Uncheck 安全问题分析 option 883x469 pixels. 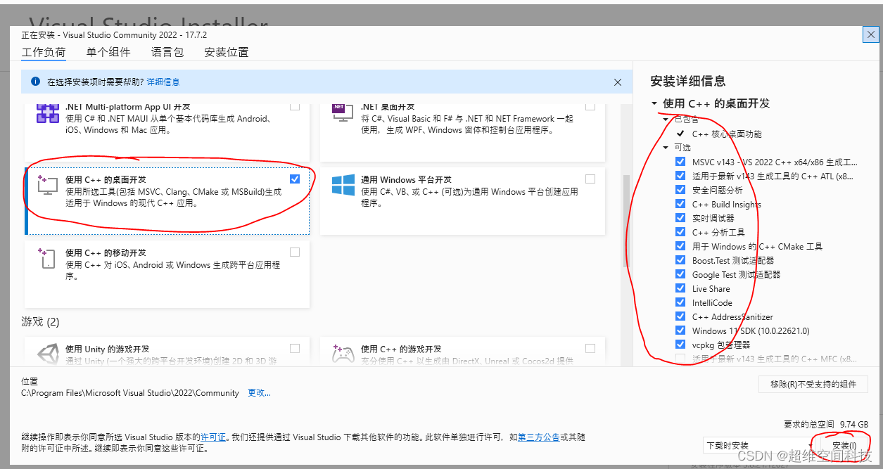coord(680,190)
